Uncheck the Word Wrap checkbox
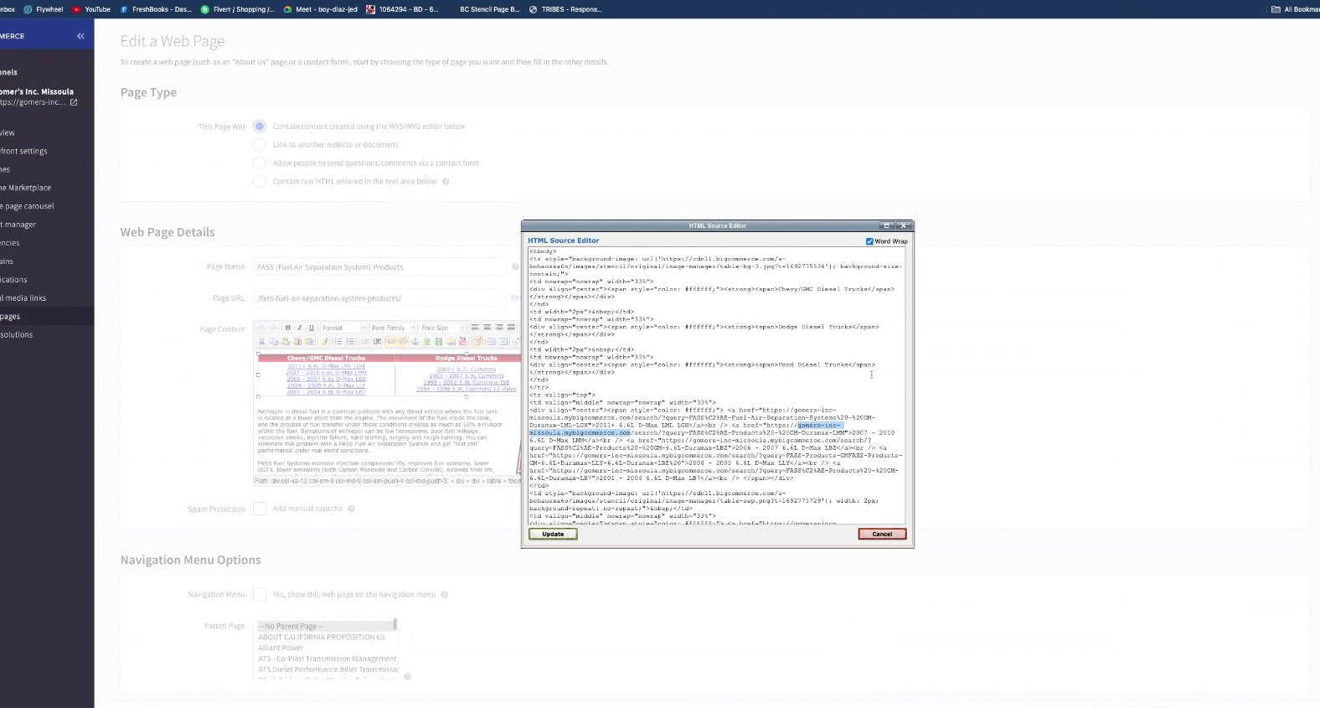 coord(869,241)
